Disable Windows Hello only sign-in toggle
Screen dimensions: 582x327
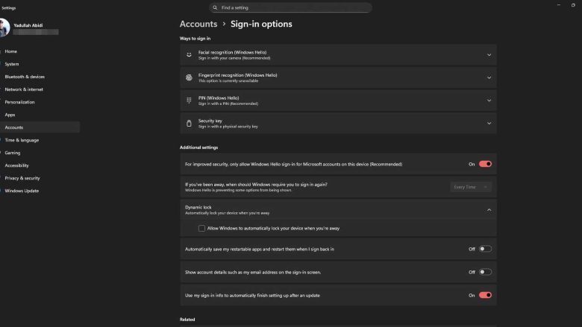click(485, 164)
